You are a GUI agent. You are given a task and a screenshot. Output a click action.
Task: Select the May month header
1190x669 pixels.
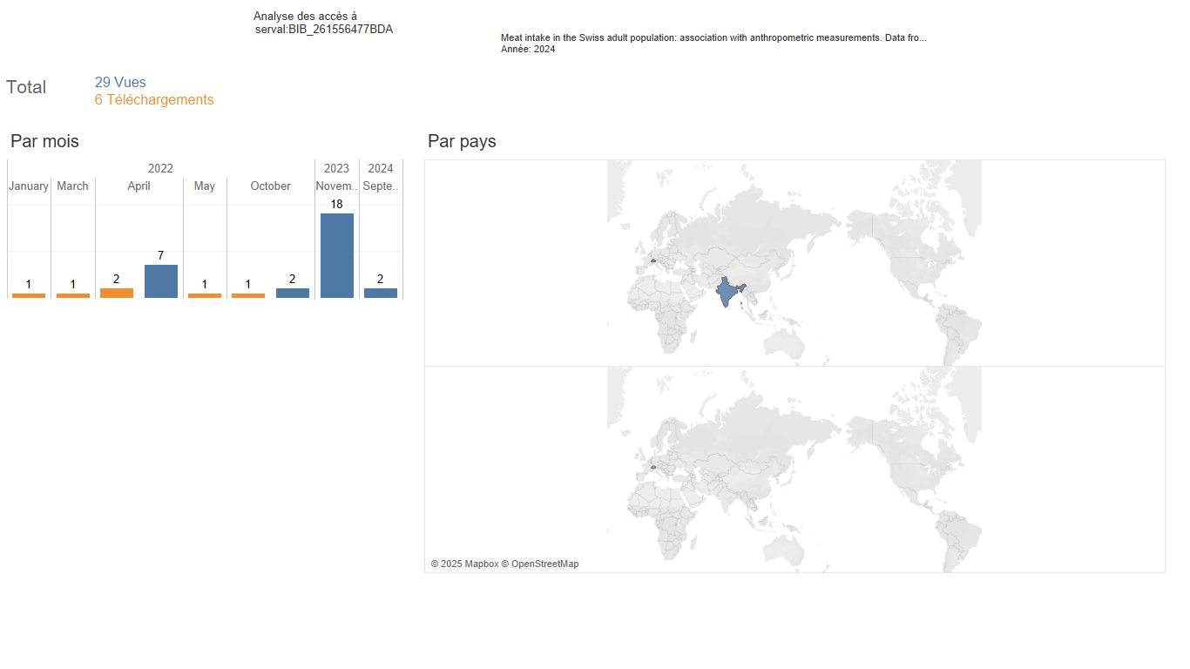point(205,186)
